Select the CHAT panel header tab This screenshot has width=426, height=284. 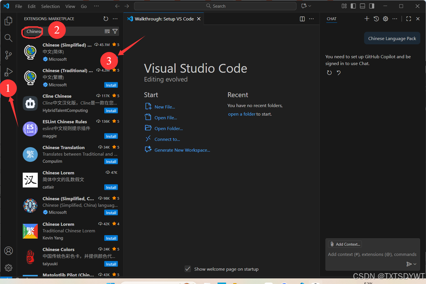pyautogui.click(x=331, y=19)
